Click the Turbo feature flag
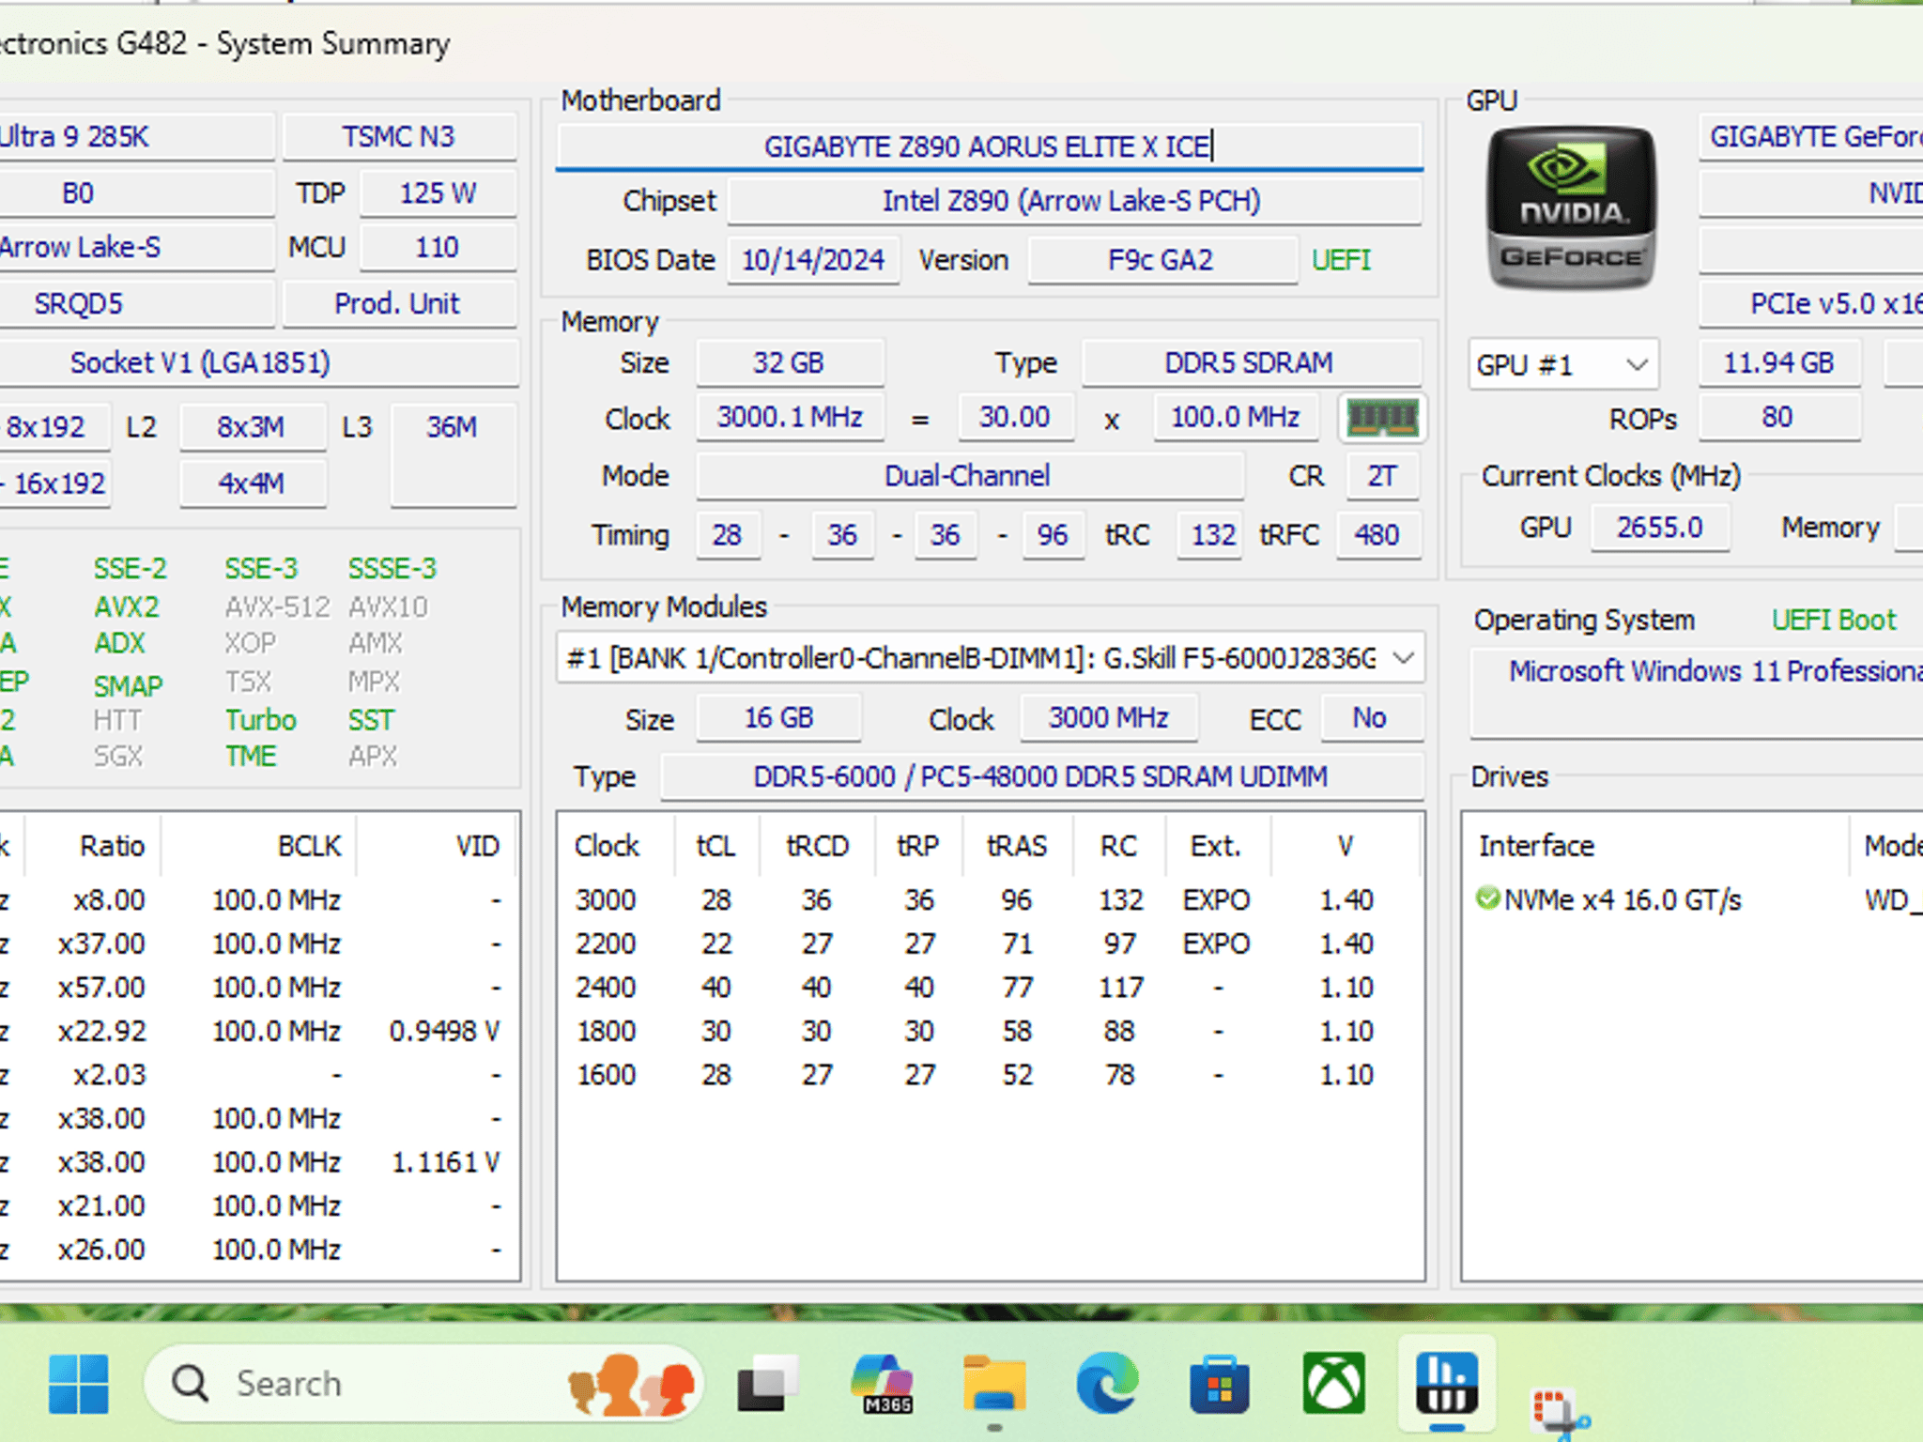 click(261, 720)
